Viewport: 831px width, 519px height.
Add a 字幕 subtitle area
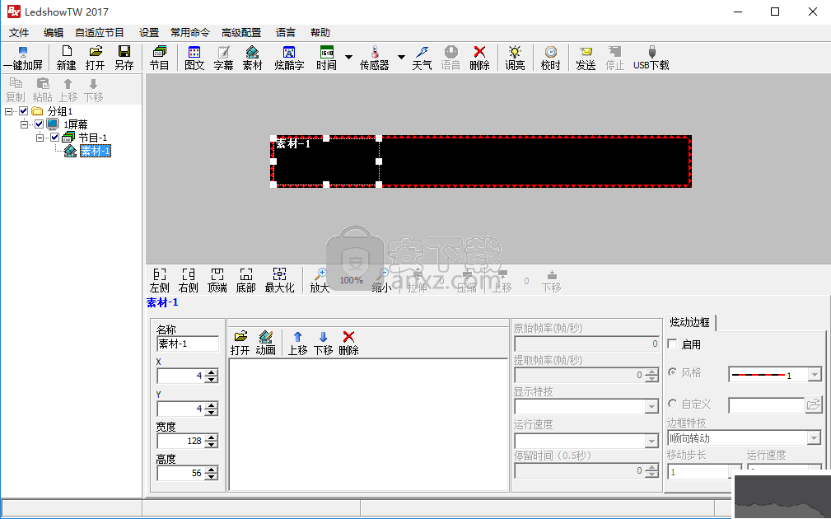tap(223, 58)
